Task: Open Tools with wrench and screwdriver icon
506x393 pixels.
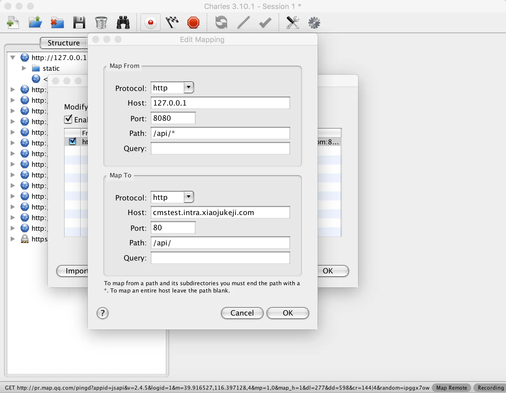Action: 293,22
